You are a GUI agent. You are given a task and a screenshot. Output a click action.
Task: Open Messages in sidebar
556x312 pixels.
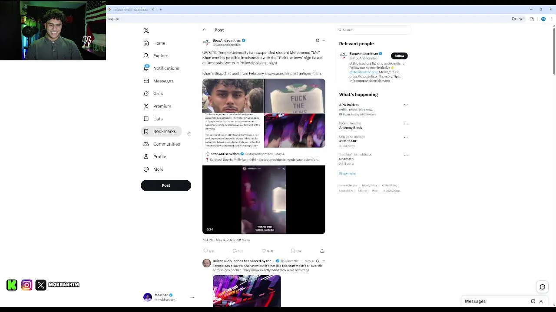click(159, 81)
